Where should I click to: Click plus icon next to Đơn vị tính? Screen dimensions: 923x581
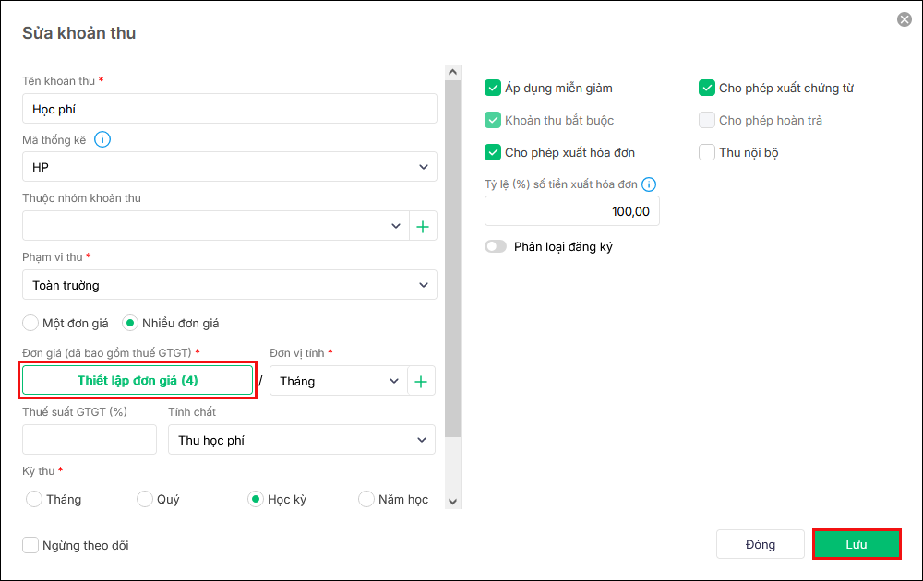click(x=422, y=381)
